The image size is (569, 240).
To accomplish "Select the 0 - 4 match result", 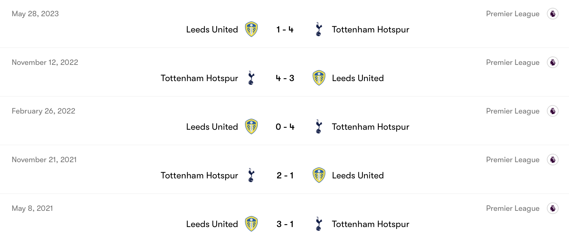I will pyautogui.click(x=285, y=127).
